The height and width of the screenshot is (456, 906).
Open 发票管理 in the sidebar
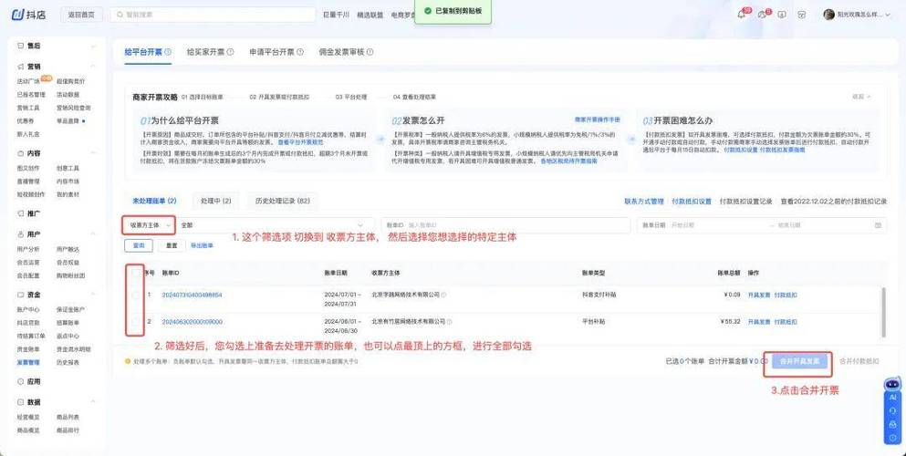(x=27, y=362)
